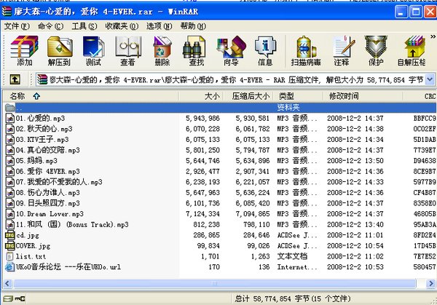Show archive 信息 (Info)
The width and height of the screenshot is (437, 305).
point(265,51)
